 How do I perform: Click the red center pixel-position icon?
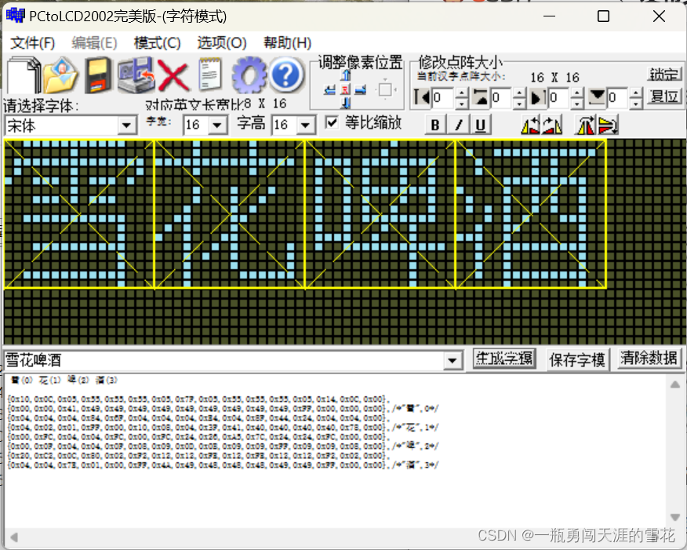point(346,90)
